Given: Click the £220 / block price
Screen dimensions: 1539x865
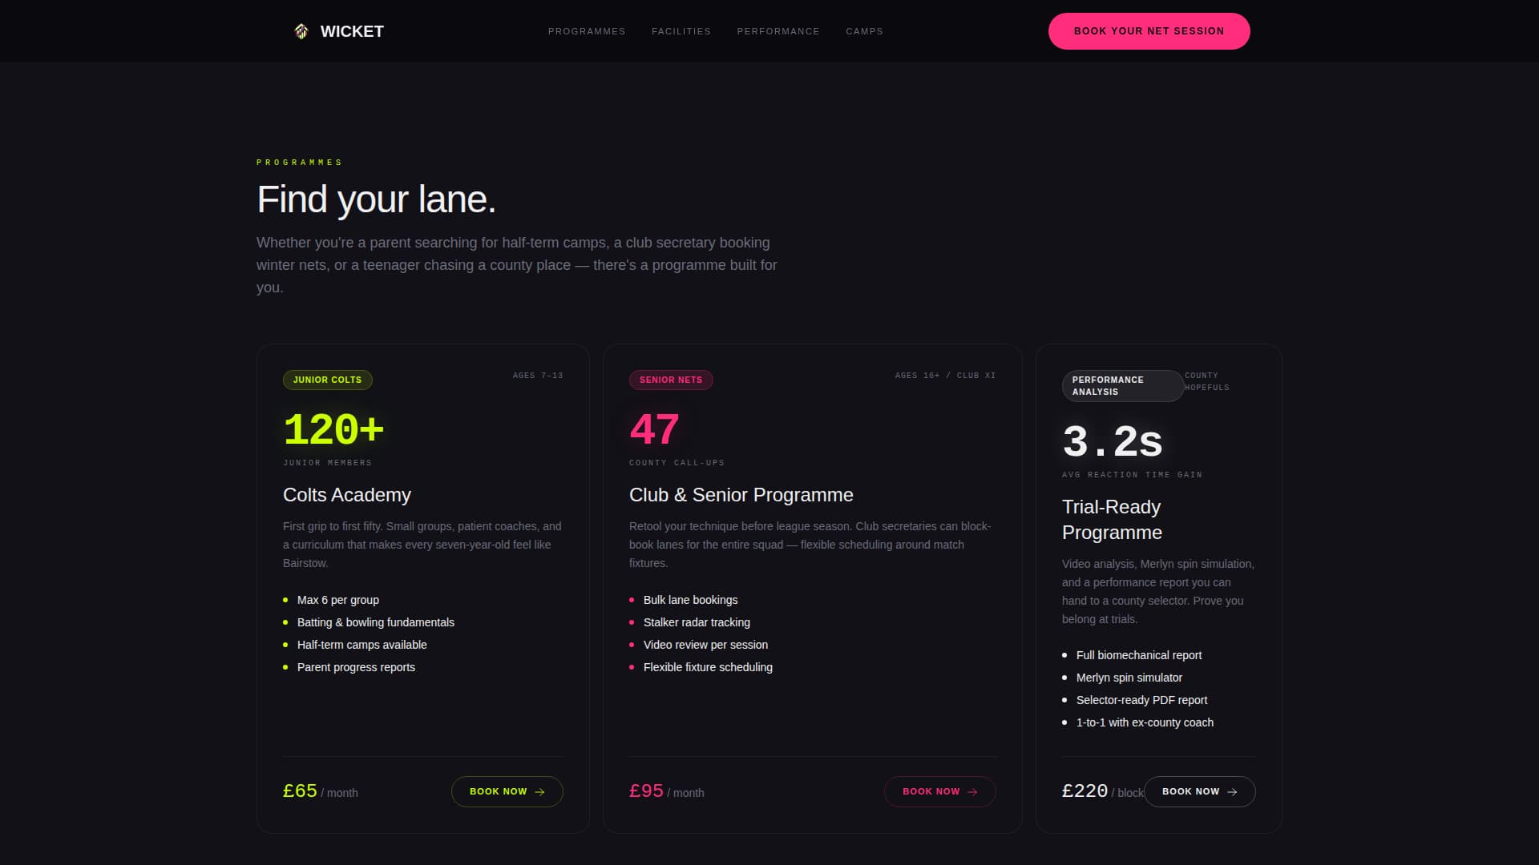Looking at the screenshot, I should click(x=1102, y=791).
